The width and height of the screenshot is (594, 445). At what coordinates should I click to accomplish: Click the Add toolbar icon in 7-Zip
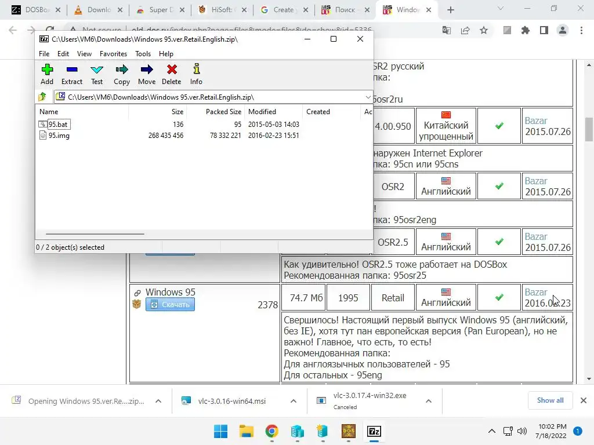click(x=47, y=74)
